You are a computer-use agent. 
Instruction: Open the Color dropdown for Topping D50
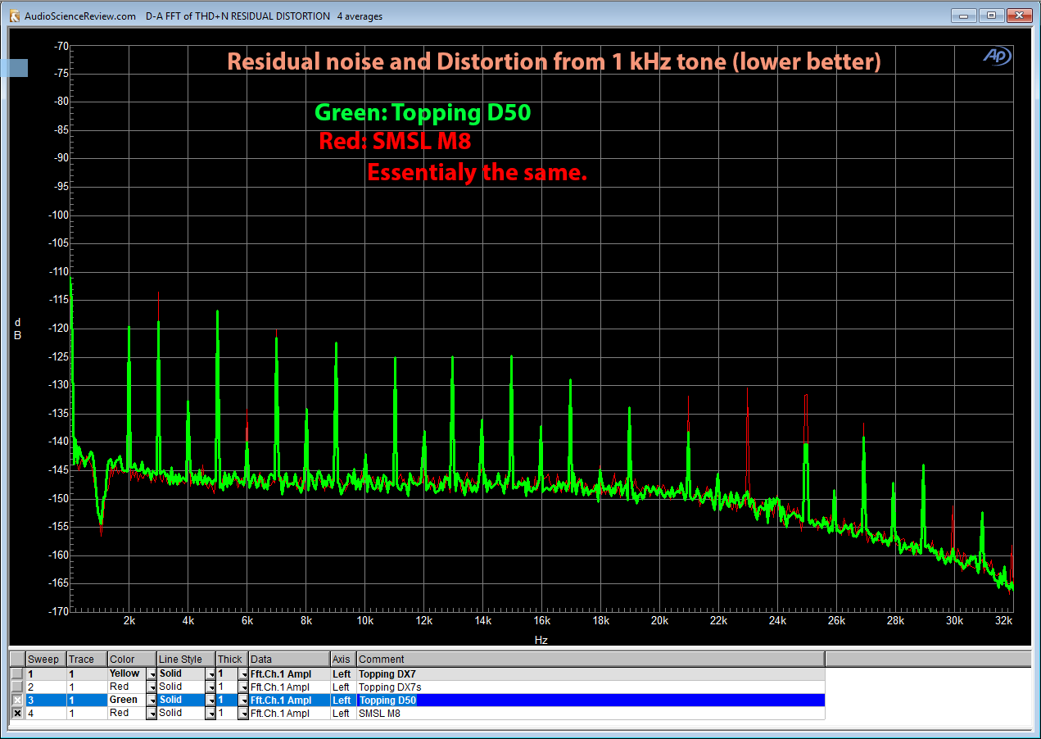(152, 700)
